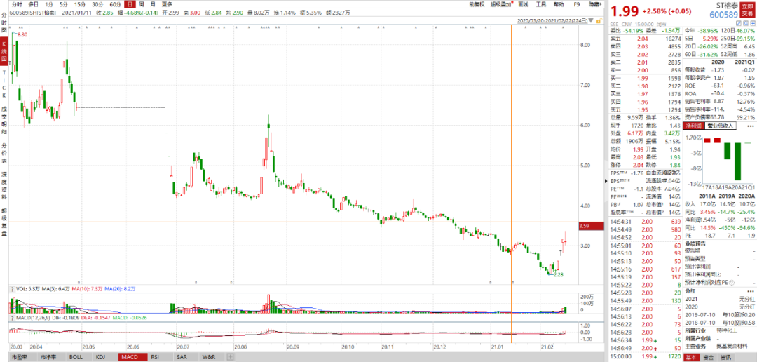Select the 5分 timeframe
757x362 pixels.
click(x=64, y=4)
